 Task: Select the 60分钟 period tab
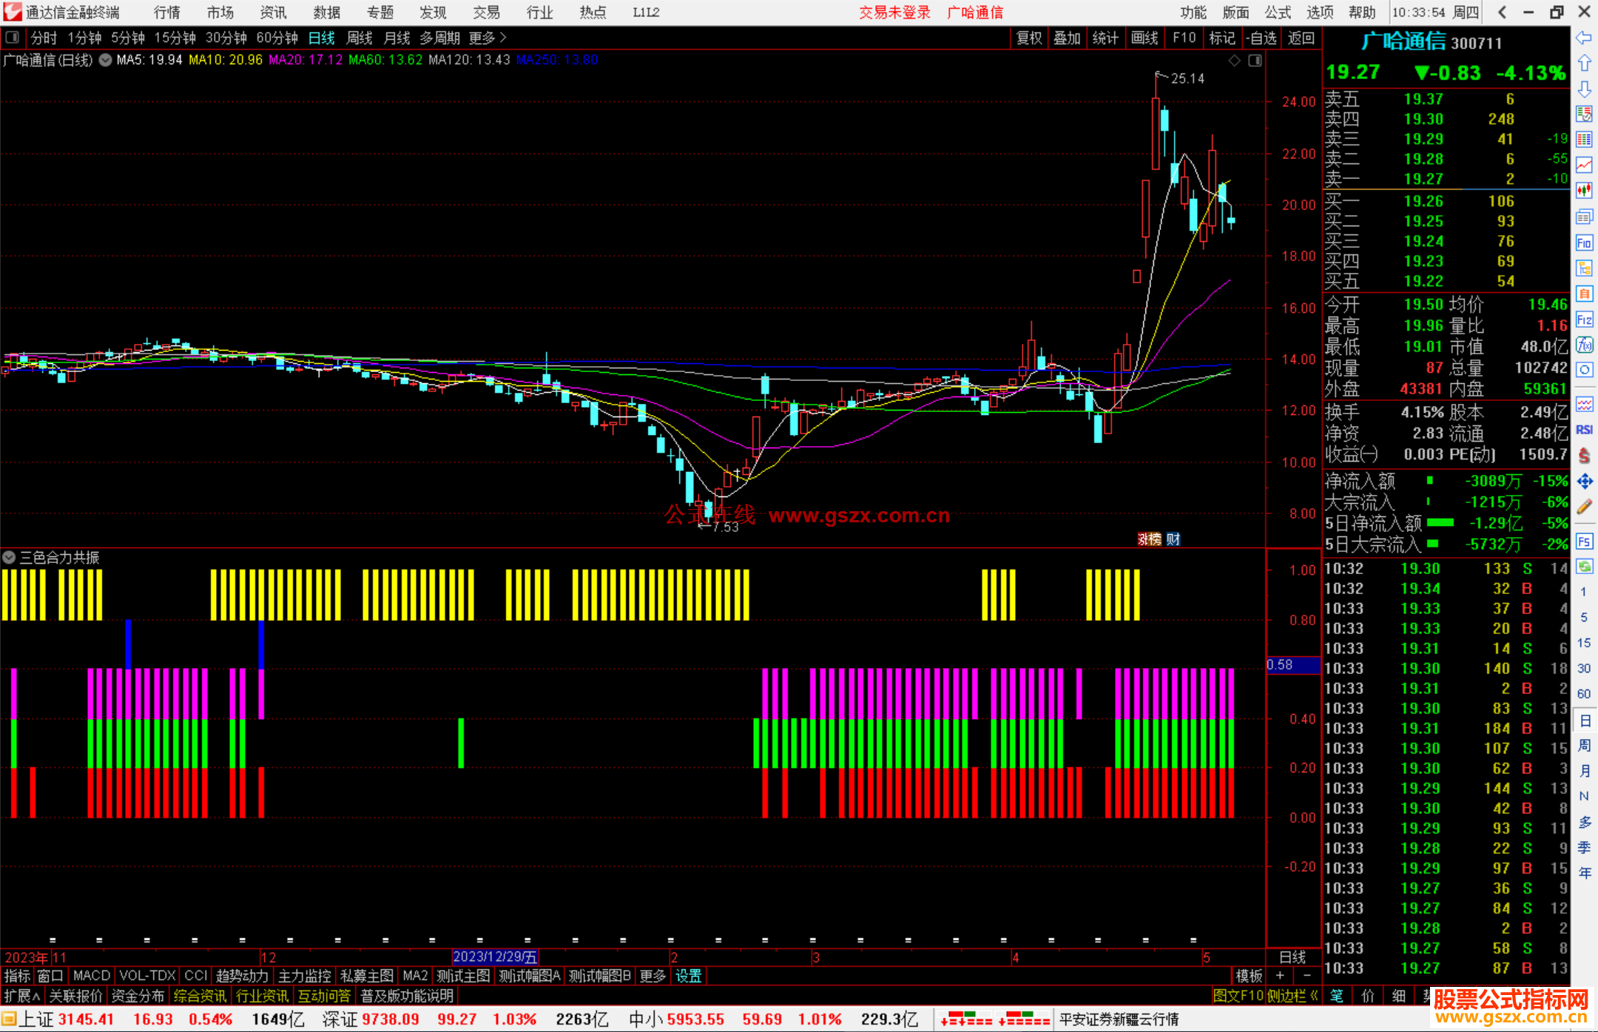coord(277,38)
